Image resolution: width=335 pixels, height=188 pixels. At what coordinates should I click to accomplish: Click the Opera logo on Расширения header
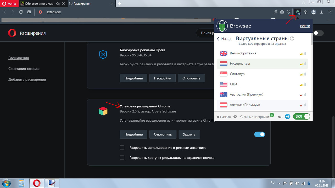point(12,33)
